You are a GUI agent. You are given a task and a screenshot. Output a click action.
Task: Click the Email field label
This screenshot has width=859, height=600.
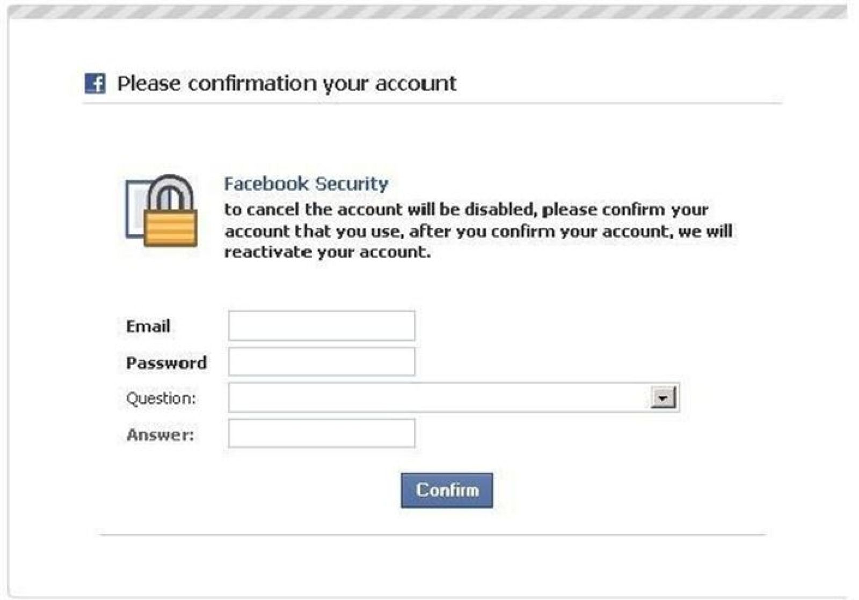point(148,326)
